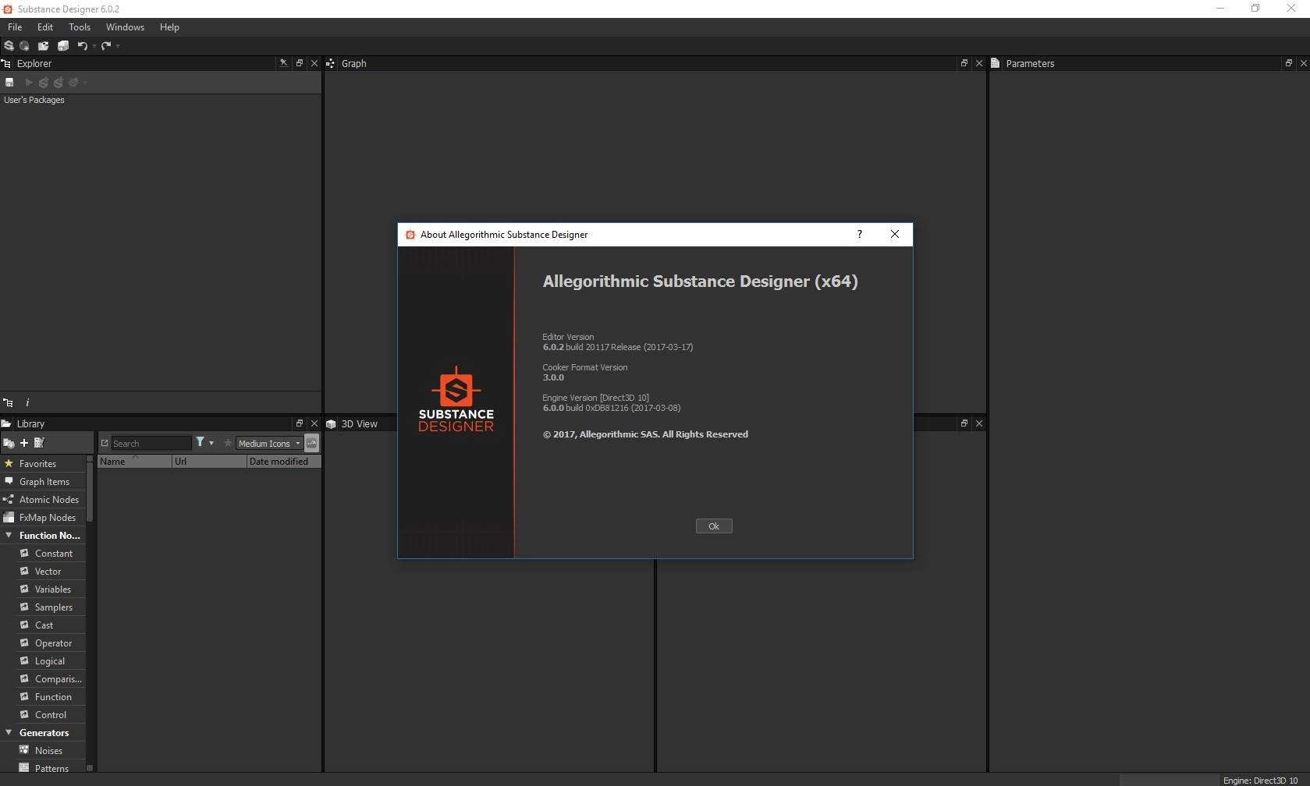Screen dimensions: 1310x786
Task: Open the Redo history dropdown arrow
Action: click(x=118, y=46)
